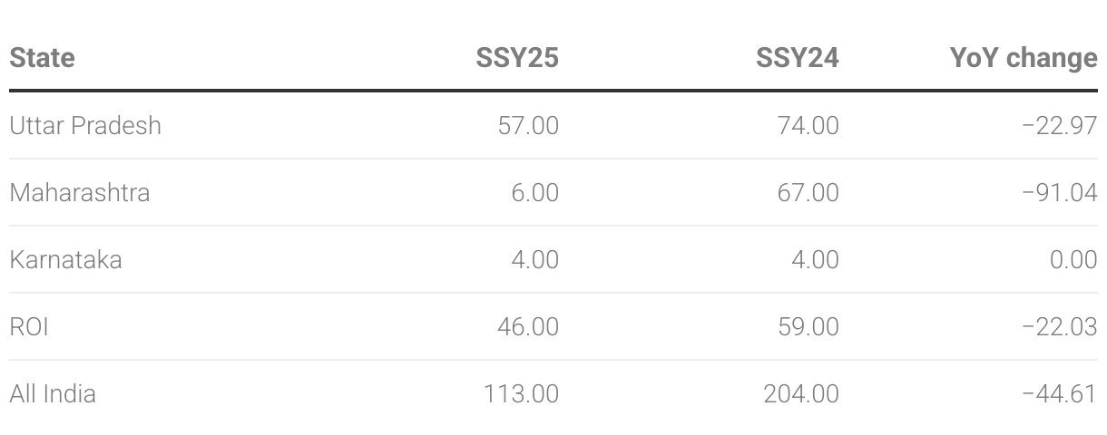This screenshot has height=435, width=1107.
Task: Click Maharashtra SSY25 value 6.00
Action: (535, 192)
